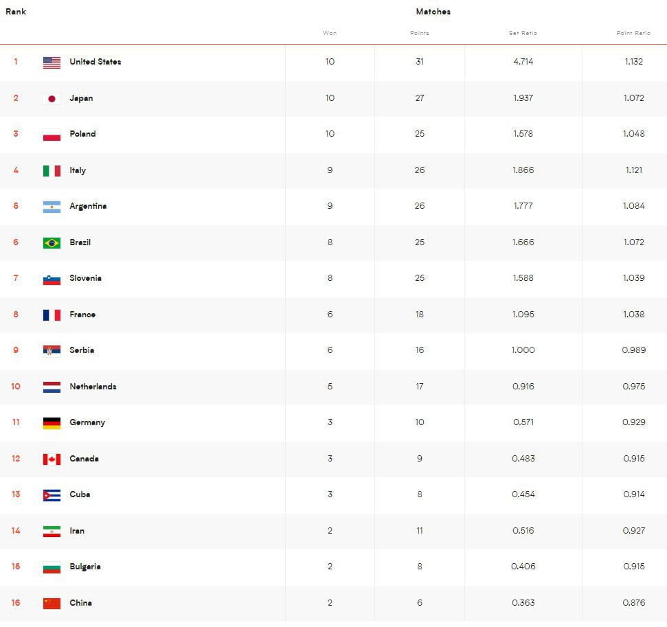The image size is (667, 627).
Task: Click the Argentina flag icon
Action: tap(52, 207)
